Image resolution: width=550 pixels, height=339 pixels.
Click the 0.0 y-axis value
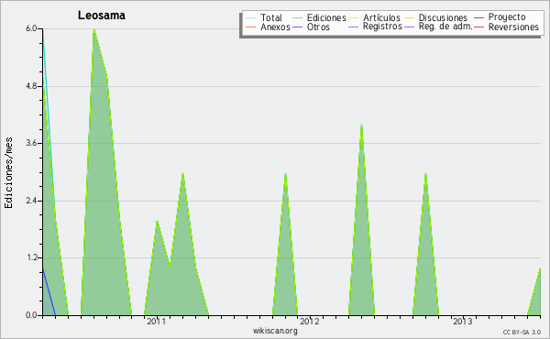pos(31,315)
